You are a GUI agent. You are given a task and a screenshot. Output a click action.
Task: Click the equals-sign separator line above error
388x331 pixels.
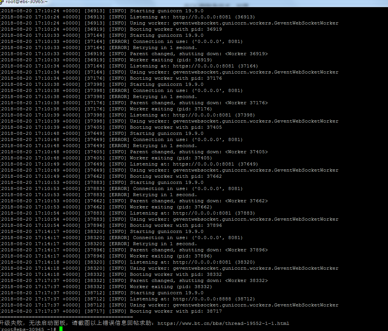(67, 317)
